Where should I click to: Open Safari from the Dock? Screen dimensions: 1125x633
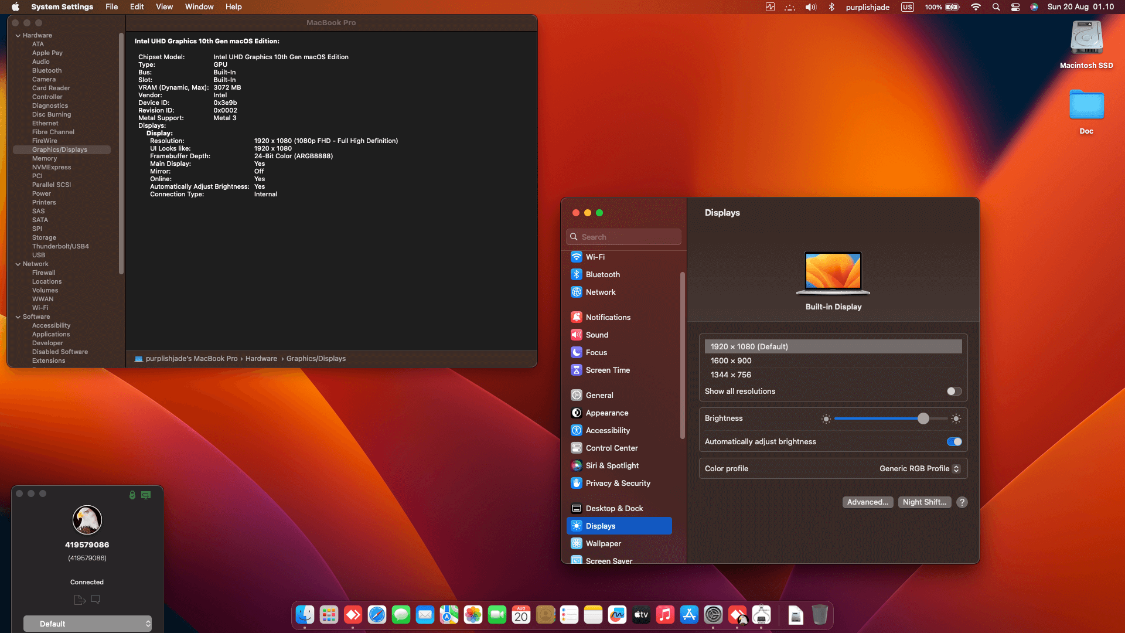click(x=377, y=615)
